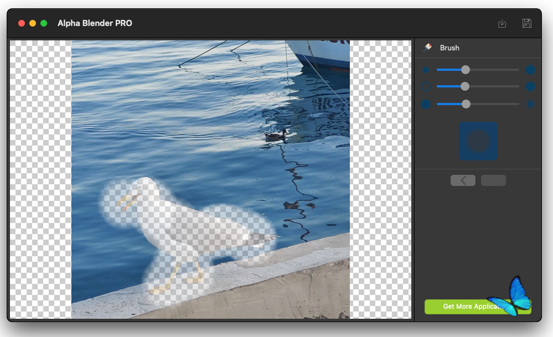Click the import image icon in title bar
The image size is (553, 337).
pos(502,24)
